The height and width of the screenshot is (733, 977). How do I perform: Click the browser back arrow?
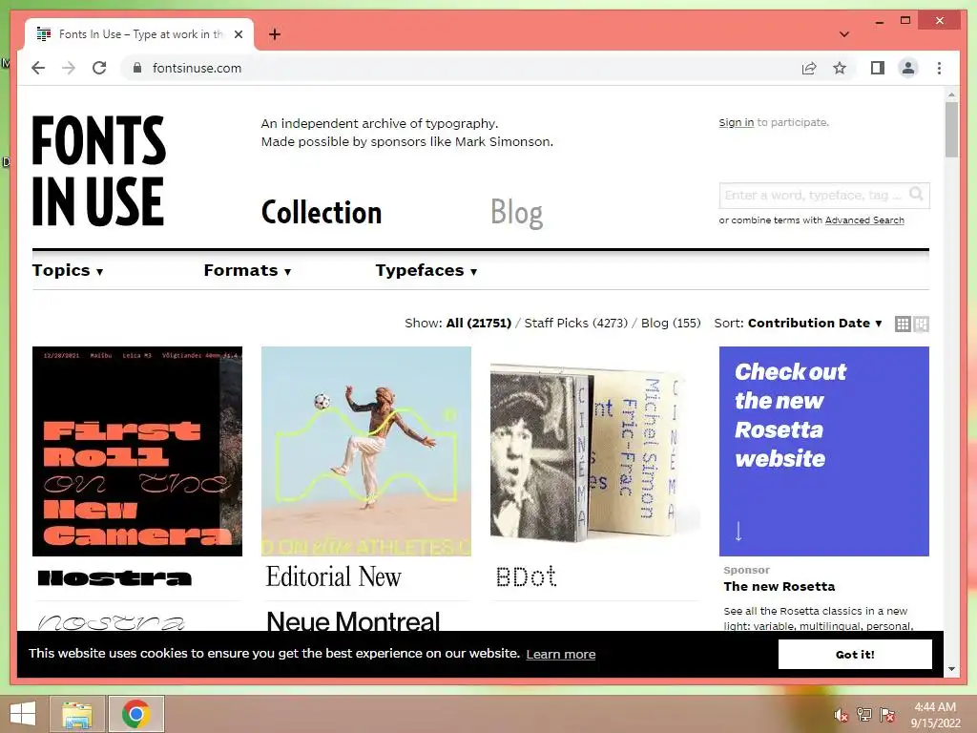(x=38, y=68)
